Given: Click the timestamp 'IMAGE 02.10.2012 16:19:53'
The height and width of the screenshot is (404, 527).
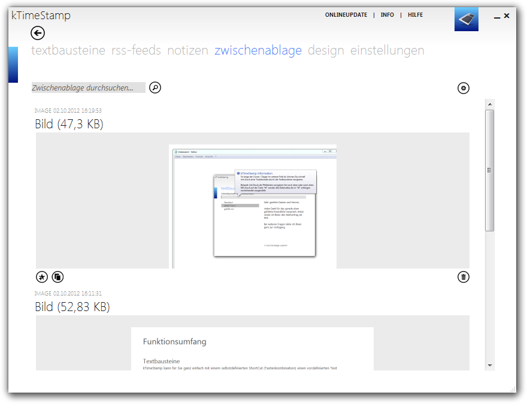Looking at the screenshot, I should coord(68,111).
